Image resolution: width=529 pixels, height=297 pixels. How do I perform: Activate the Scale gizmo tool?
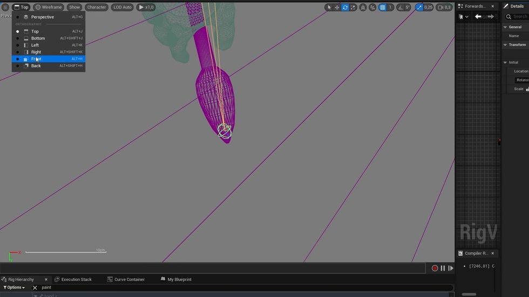coord(352,7)
